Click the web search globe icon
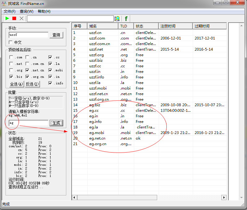The image size is (247, 210). [x=117, y=19]
